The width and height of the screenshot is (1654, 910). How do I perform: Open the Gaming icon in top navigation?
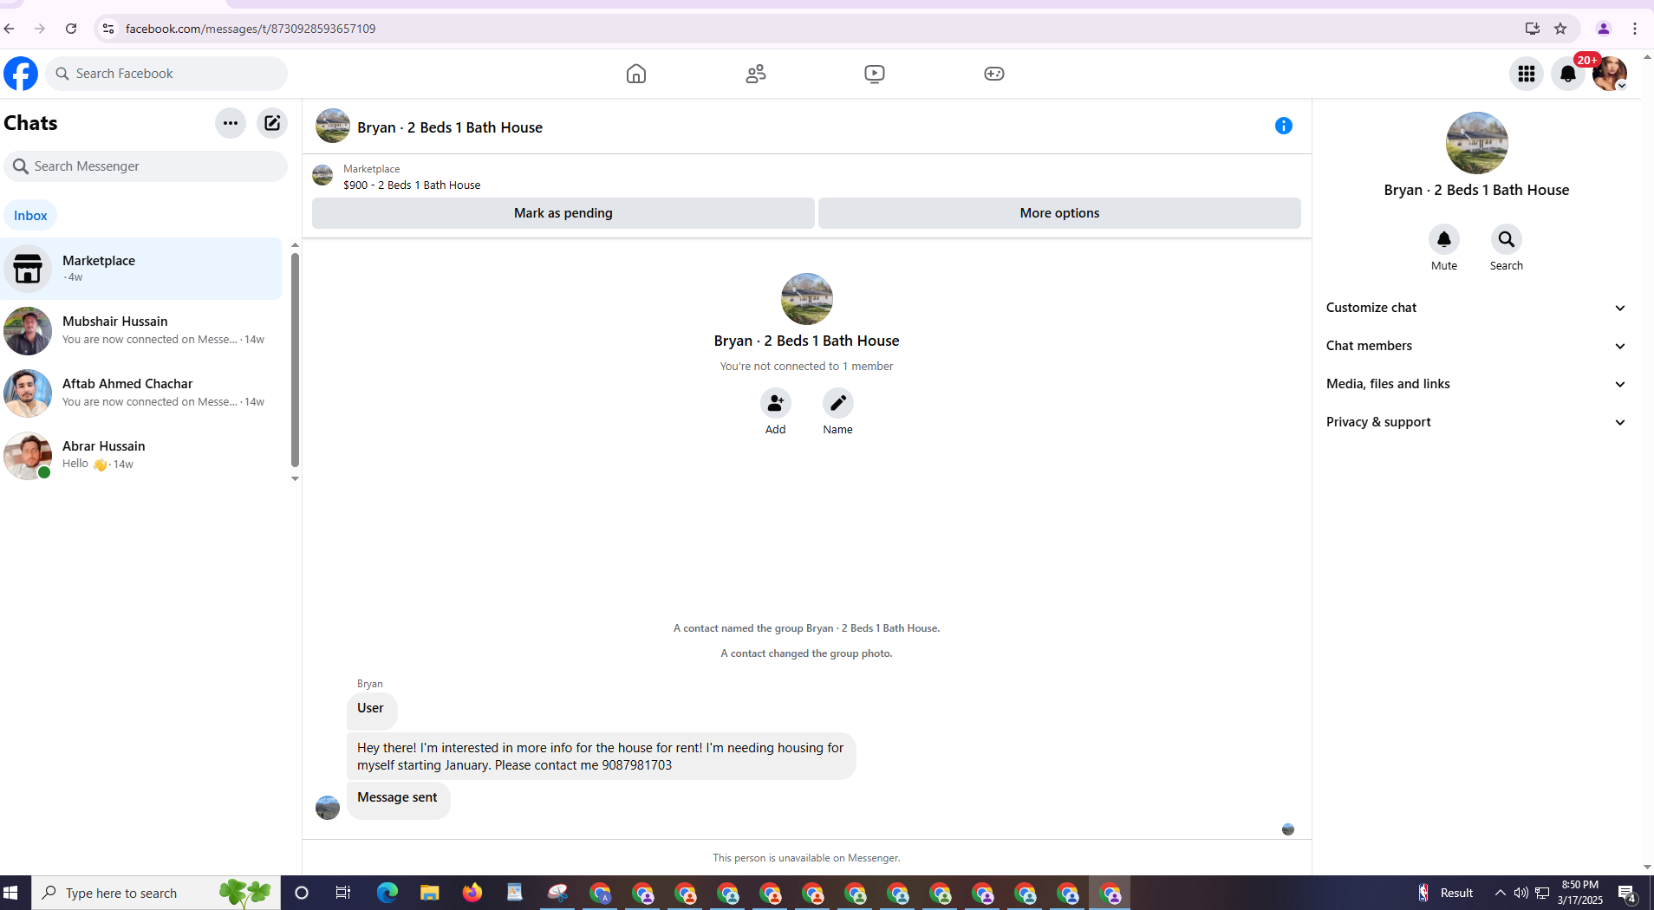(x=994, y=74)
